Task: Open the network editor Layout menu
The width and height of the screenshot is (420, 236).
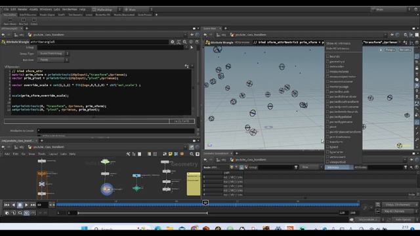Action: coord(53,154)
